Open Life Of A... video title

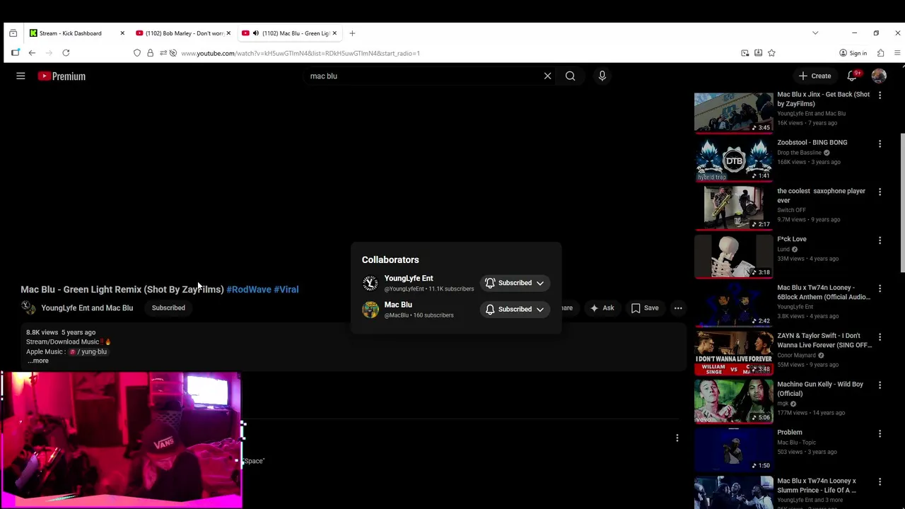point(817,485)
